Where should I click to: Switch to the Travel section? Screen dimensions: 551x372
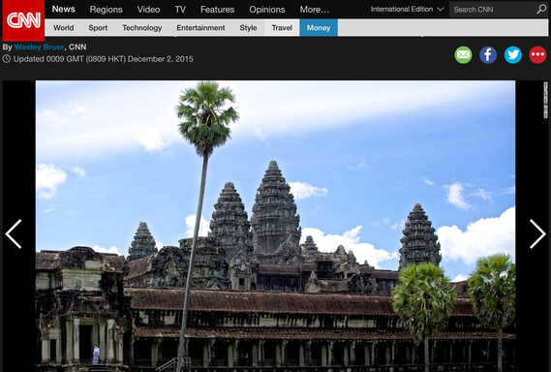tap(282, 28)
